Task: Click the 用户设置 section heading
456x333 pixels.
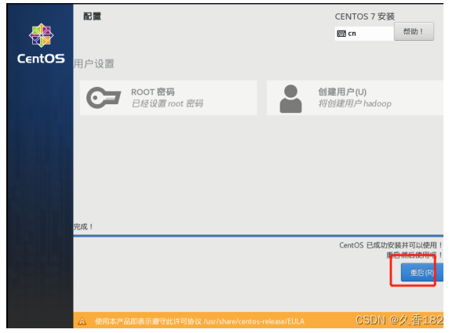Action: point(94,64)
